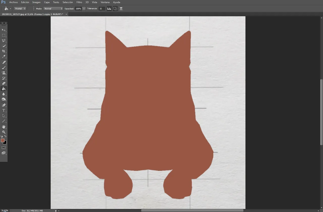Click the Tolerancia value field
The image size is (323, 212).
click(102, 9)
